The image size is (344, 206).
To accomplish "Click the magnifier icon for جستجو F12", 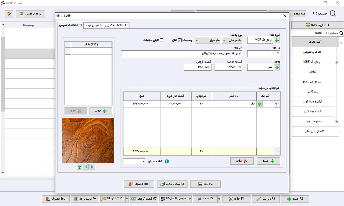I will click(x=333, y=14).
